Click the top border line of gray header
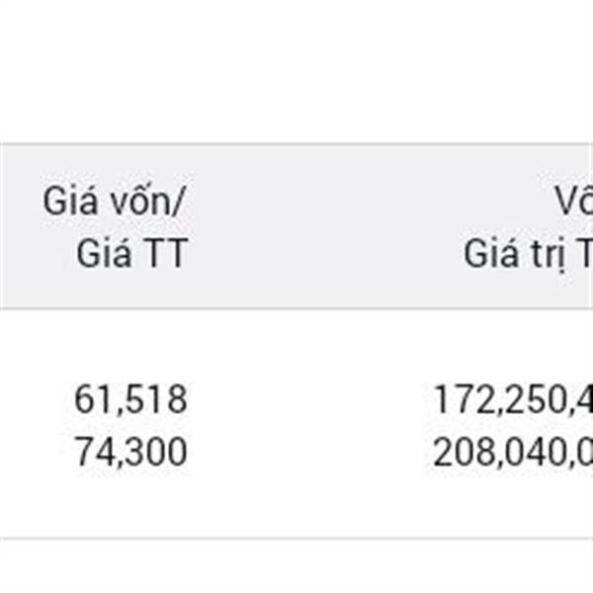The height and width of the screenshot is (593, 593). [x=296, y=144]
